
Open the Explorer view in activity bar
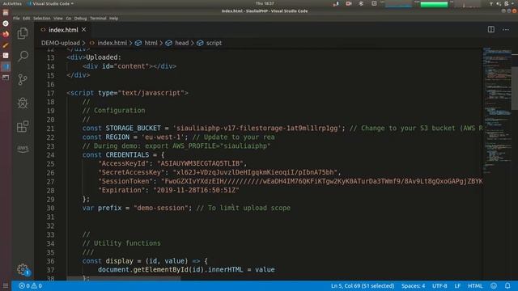23,33
